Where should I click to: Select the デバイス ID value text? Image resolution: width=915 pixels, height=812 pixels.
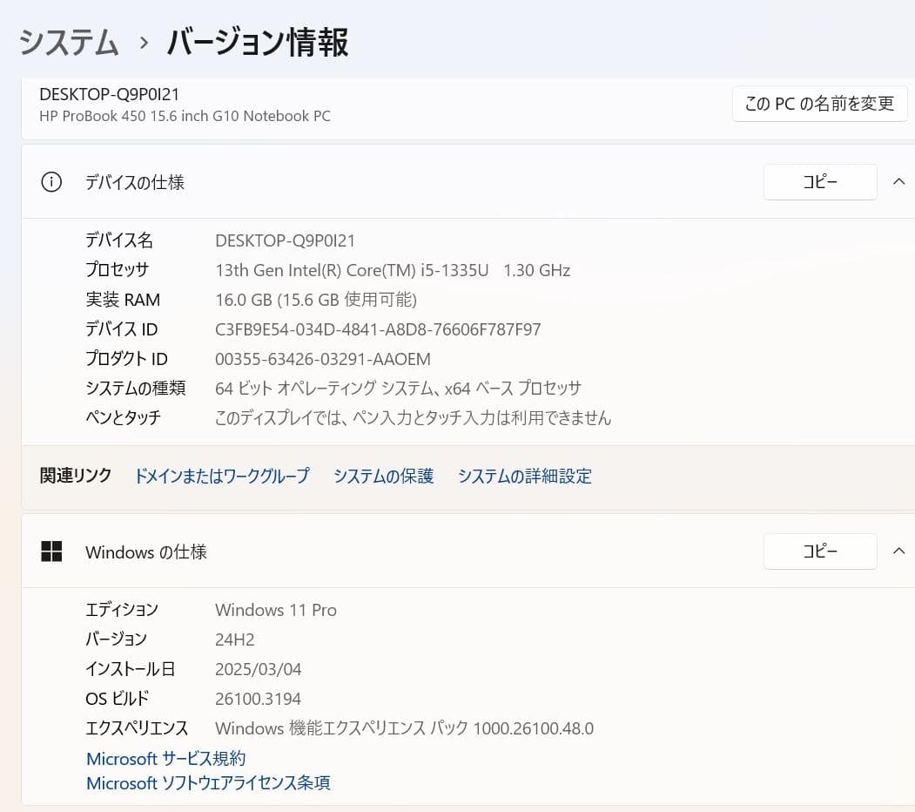378,329
